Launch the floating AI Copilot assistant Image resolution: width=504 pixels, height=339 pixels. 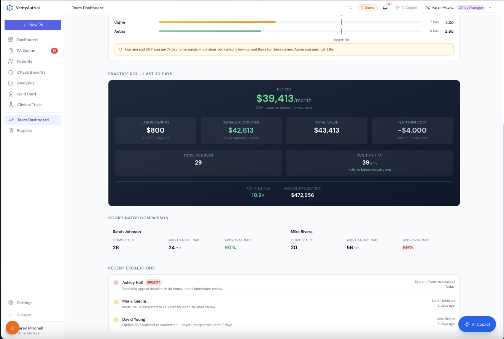coord(477,324)
